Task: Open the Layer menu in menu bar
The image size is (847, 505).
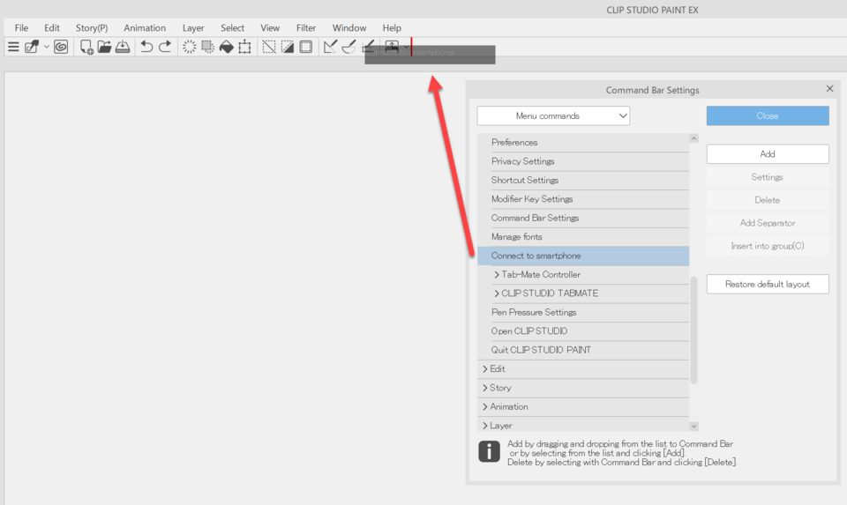Action: point(193,28)
